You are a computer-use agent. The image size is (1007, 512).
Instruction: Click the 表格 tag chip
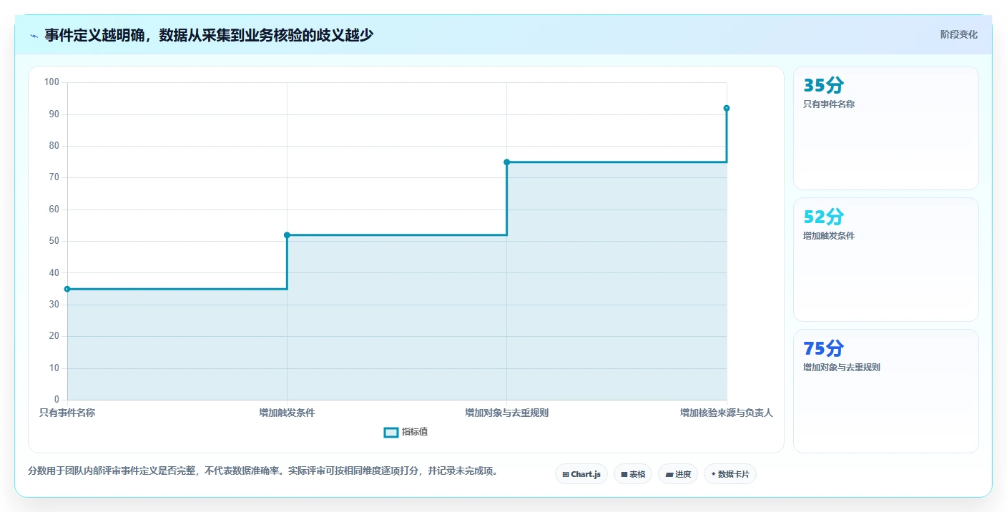click(633, 474)
